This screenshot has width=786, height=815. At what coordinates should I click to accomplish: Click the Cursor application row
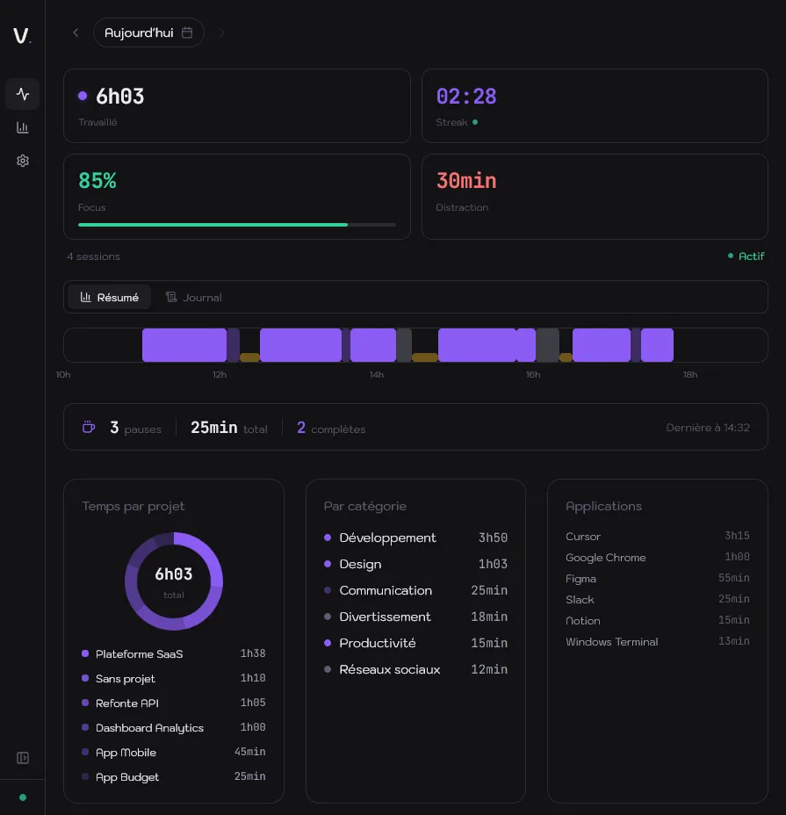658,536
